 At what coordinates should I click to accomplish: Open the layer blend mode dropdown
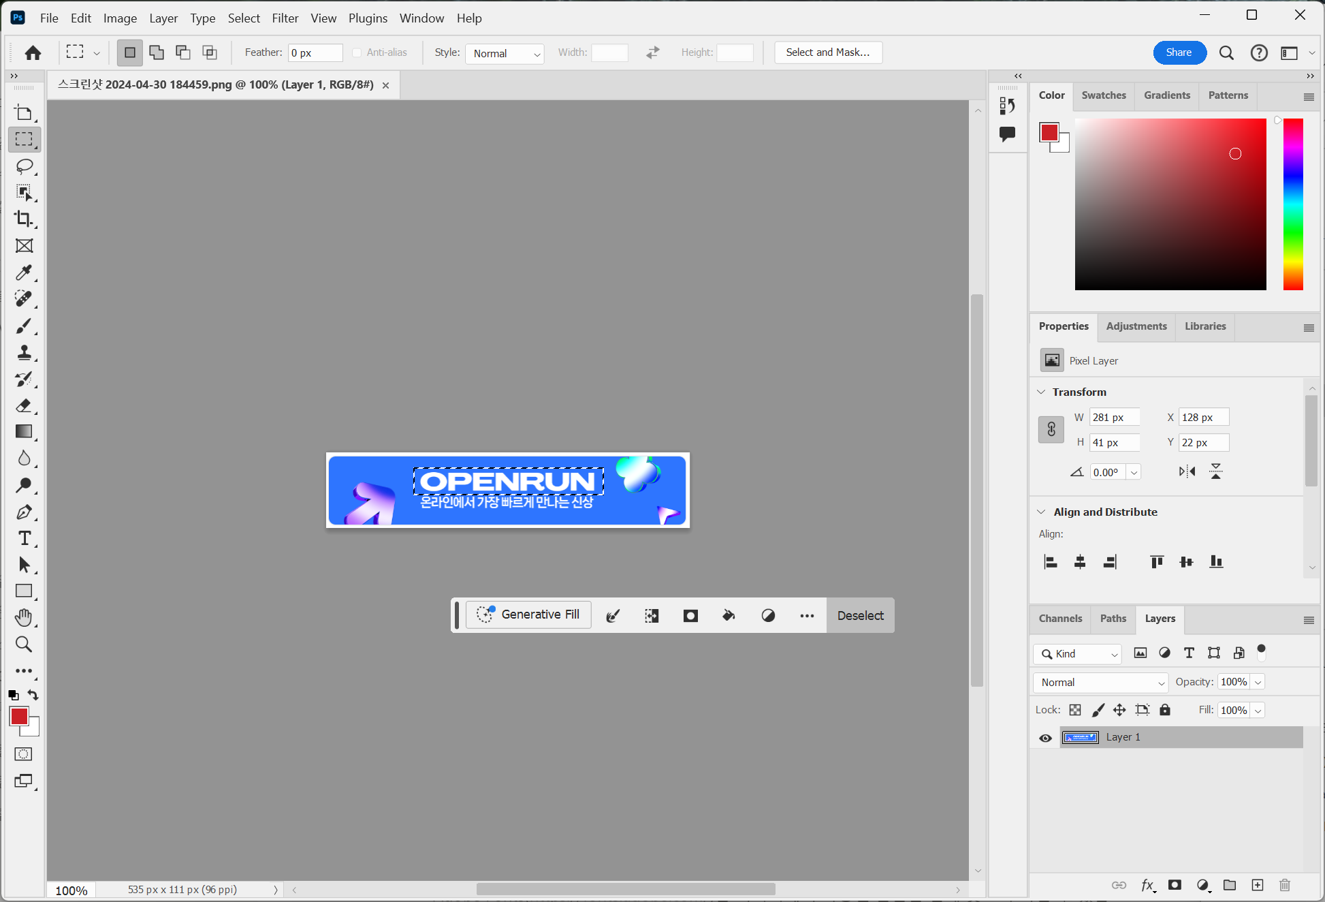click(1100, 683)
